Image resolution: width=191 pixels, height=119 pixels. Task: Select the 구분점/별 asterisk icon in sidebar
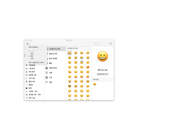[26, 65]
